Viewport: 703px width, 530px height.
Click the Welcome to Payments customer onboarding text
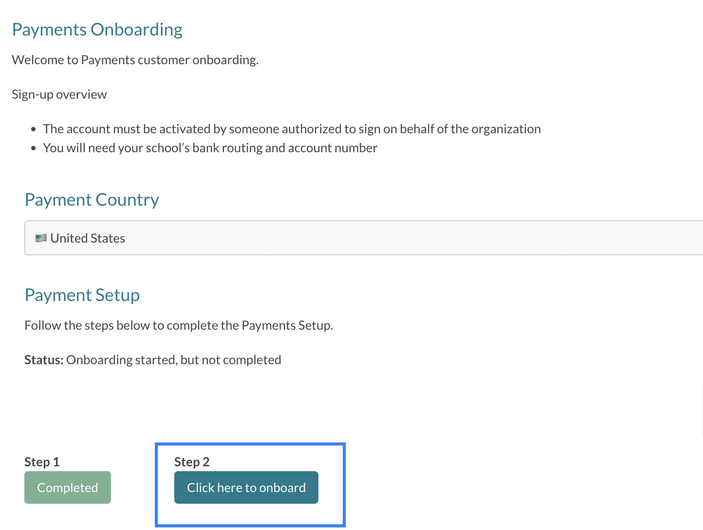click(135, 60)
